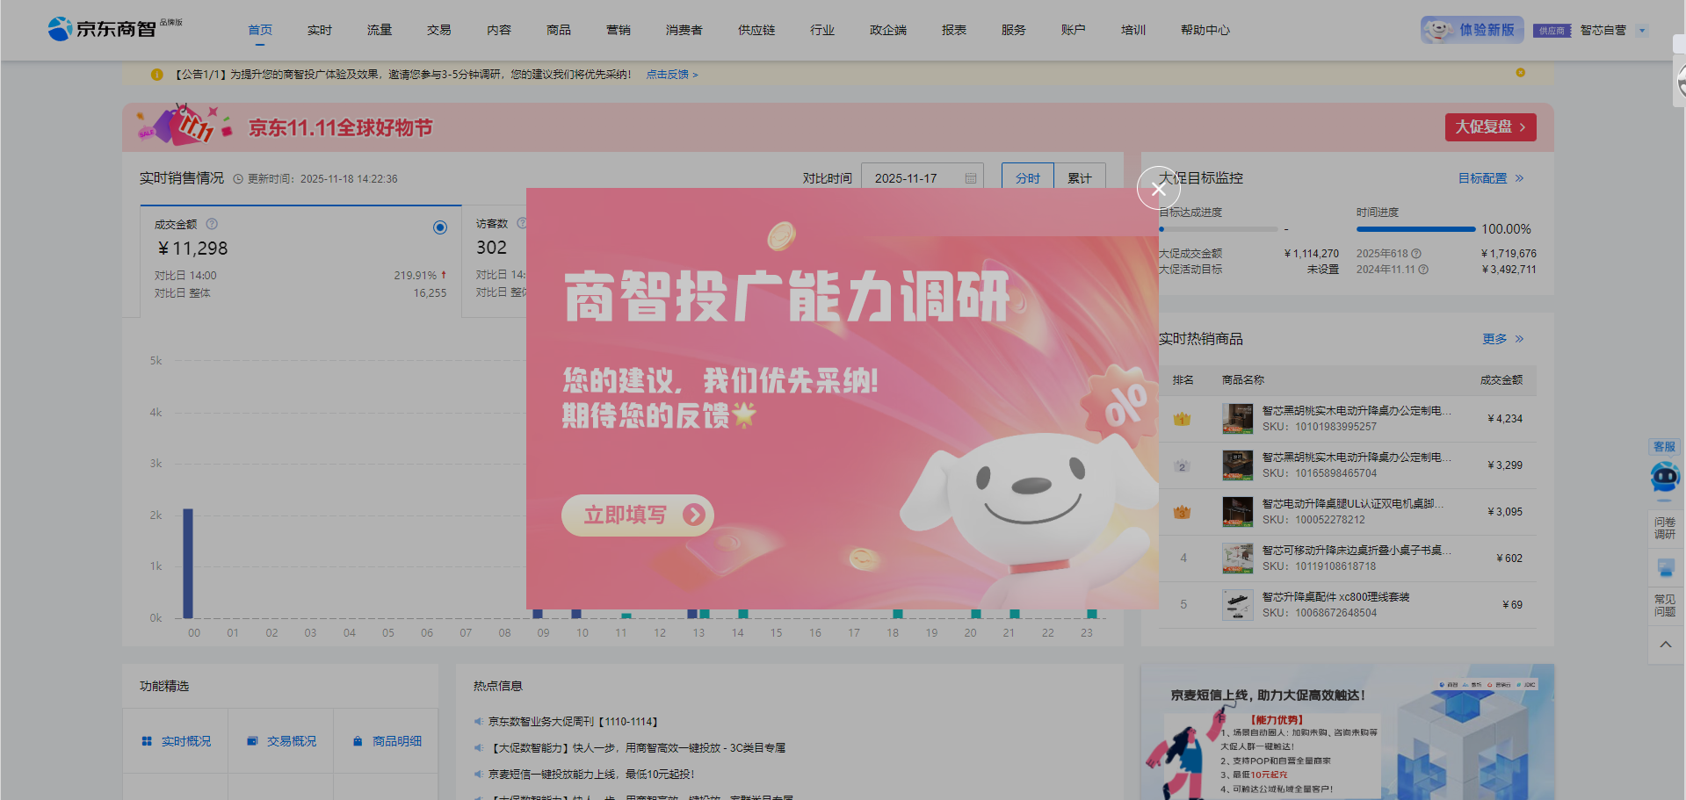Open the 京东商智 logo home link

pyautogui.click(x=102, y=29)
